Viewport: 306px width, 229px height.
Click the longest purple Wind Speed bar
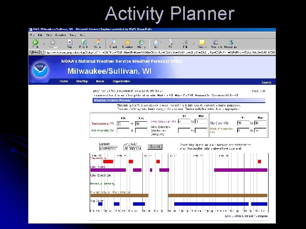click(x=241, y=170)
